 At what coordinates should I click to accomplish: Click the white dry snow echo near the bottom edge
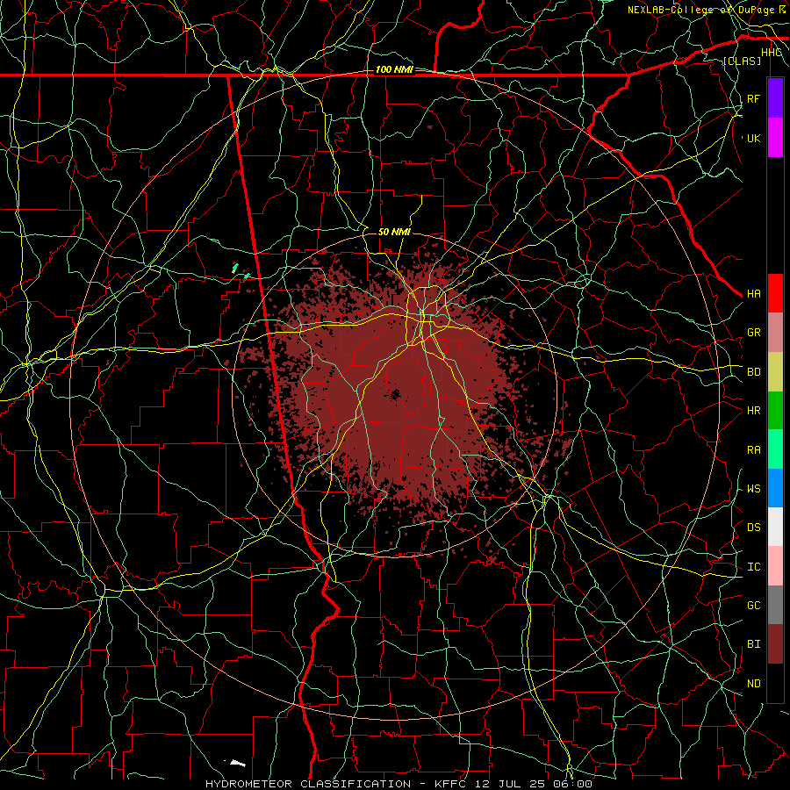coord(237,764)
